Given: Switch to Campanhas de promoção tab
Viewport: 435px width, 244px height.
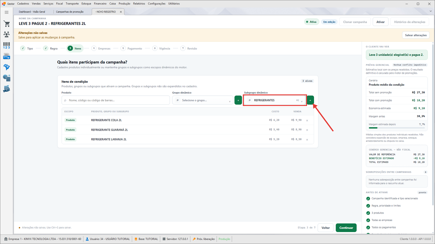Looking at the screenshot, I should (x=70, y=12).
